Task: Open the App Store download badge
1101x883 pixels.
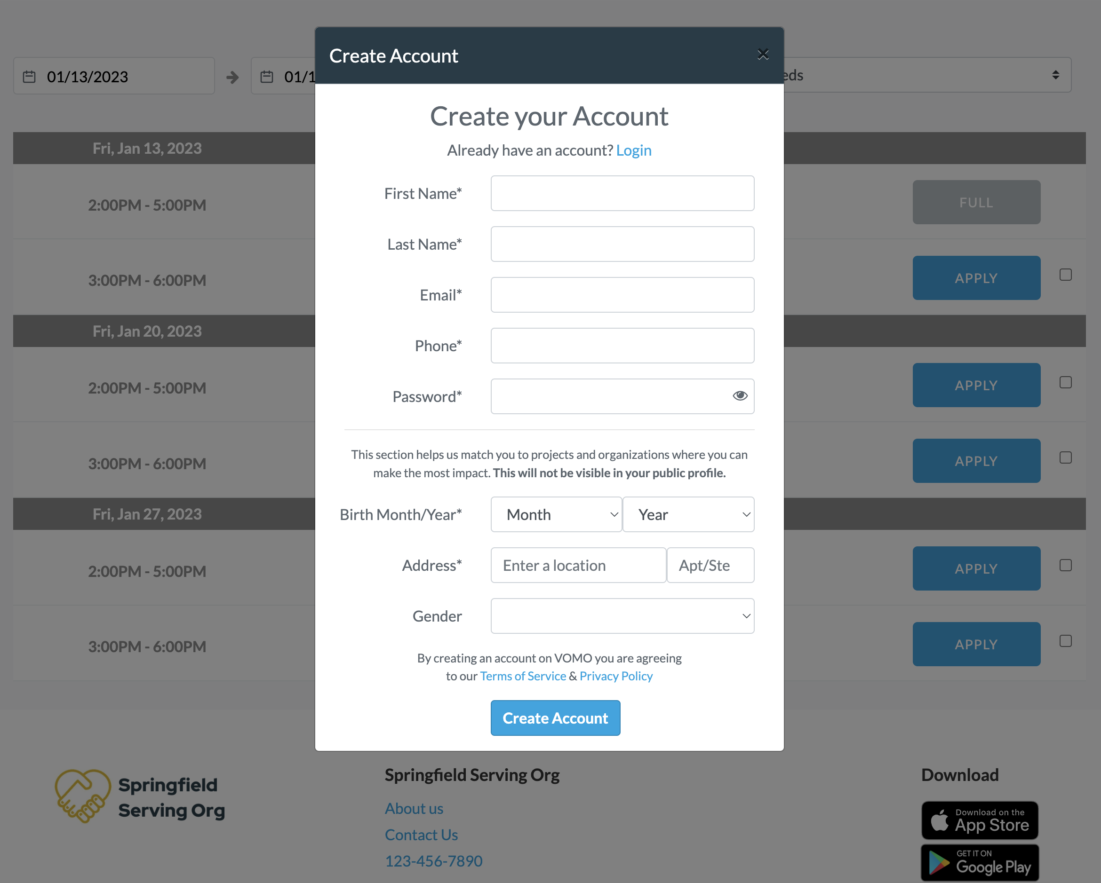Action: pos(980,820)
